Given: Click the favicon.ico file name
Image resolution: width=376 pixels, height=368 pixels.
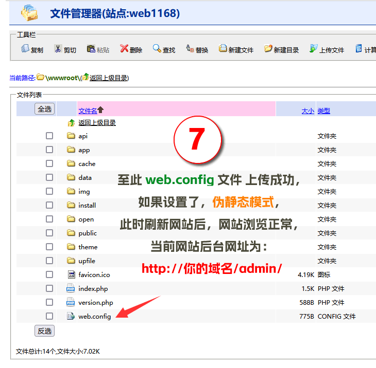Looking at the screenshot, I should tap(94, 274).
